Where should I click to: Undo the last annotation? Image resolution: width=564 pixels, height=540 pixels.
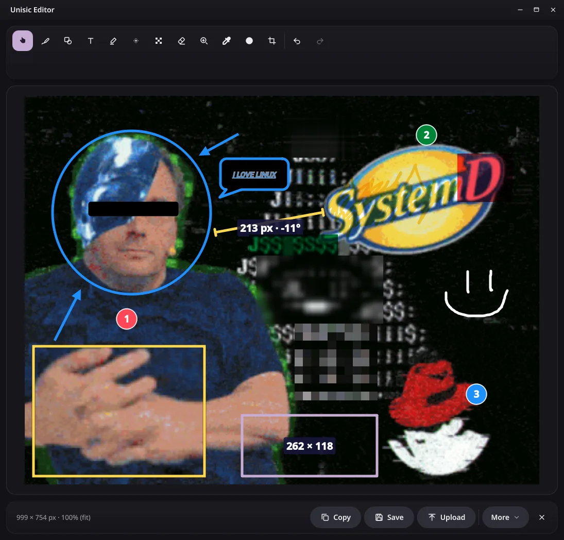297,41
